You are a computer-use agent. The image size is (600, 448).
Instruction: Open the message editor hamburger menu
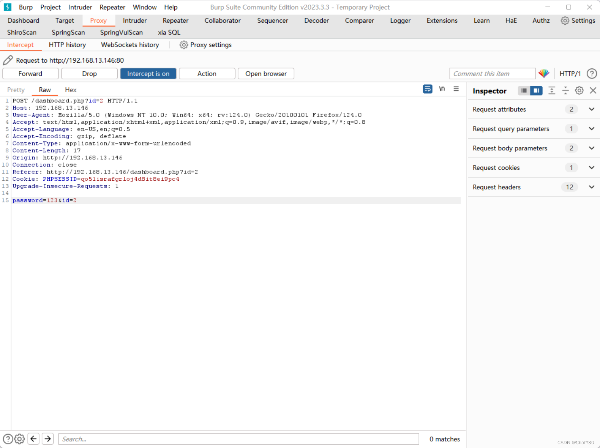456,89
